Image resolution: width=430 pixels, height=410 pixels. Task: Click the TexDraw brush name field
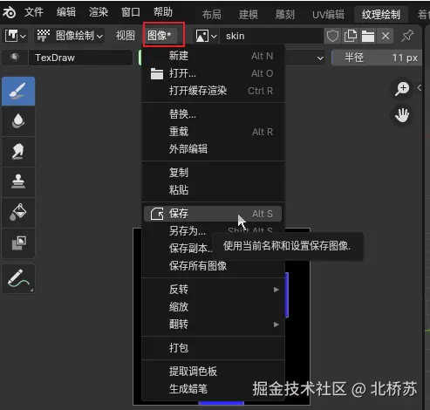point(80,58)
